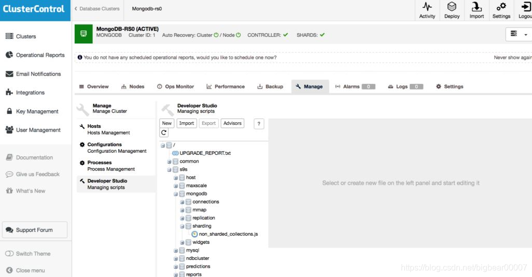Toggle Cluster auto recovery power icon
The height and width of the screenshot is (277, 532).
tap(216, 35)
